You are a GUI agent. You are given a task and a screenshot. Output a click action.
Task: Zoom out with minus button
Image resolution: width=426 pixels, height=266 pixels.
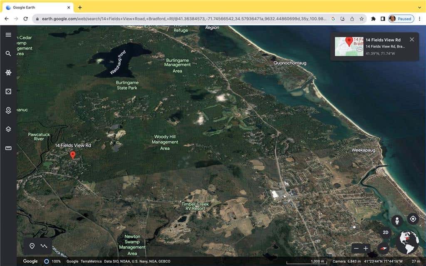point(356,249)
